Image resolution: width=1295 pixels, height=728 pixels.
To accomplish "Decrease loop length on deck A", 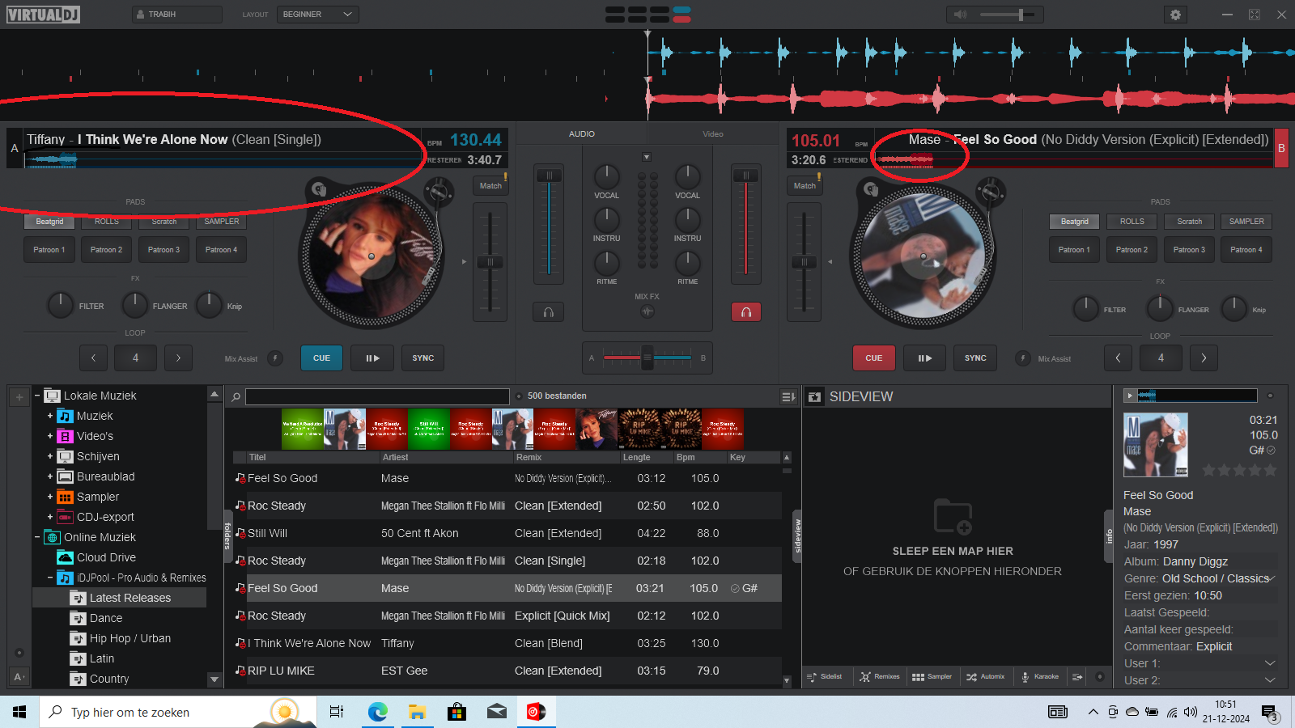I will (93, 358).
